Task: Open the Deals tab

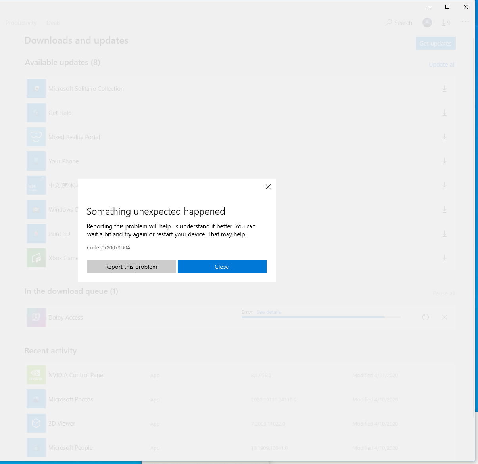Action: [54, 23]
